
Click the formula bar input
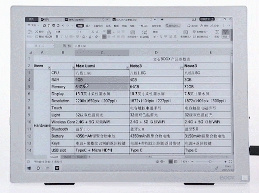(152, 46)
